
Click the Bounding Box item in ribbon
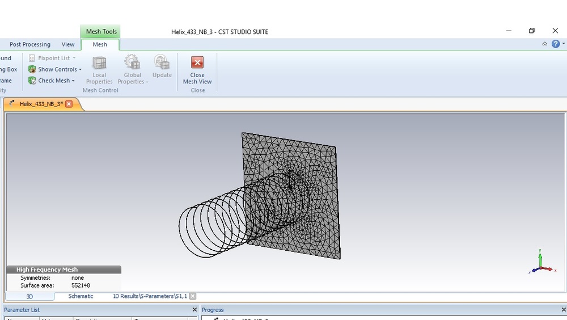point(9,69)
